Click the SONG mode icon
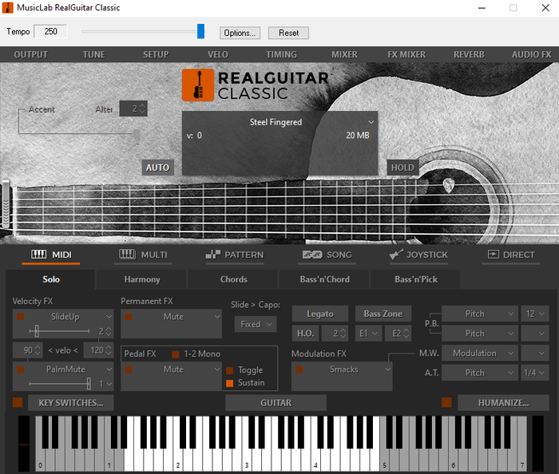The image size is (559, 474). (312, 255)
